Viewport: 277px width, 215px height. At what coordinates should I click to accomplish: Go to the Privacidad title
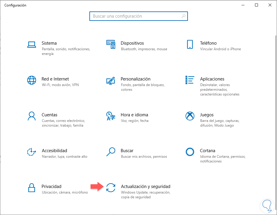point(51,187)
